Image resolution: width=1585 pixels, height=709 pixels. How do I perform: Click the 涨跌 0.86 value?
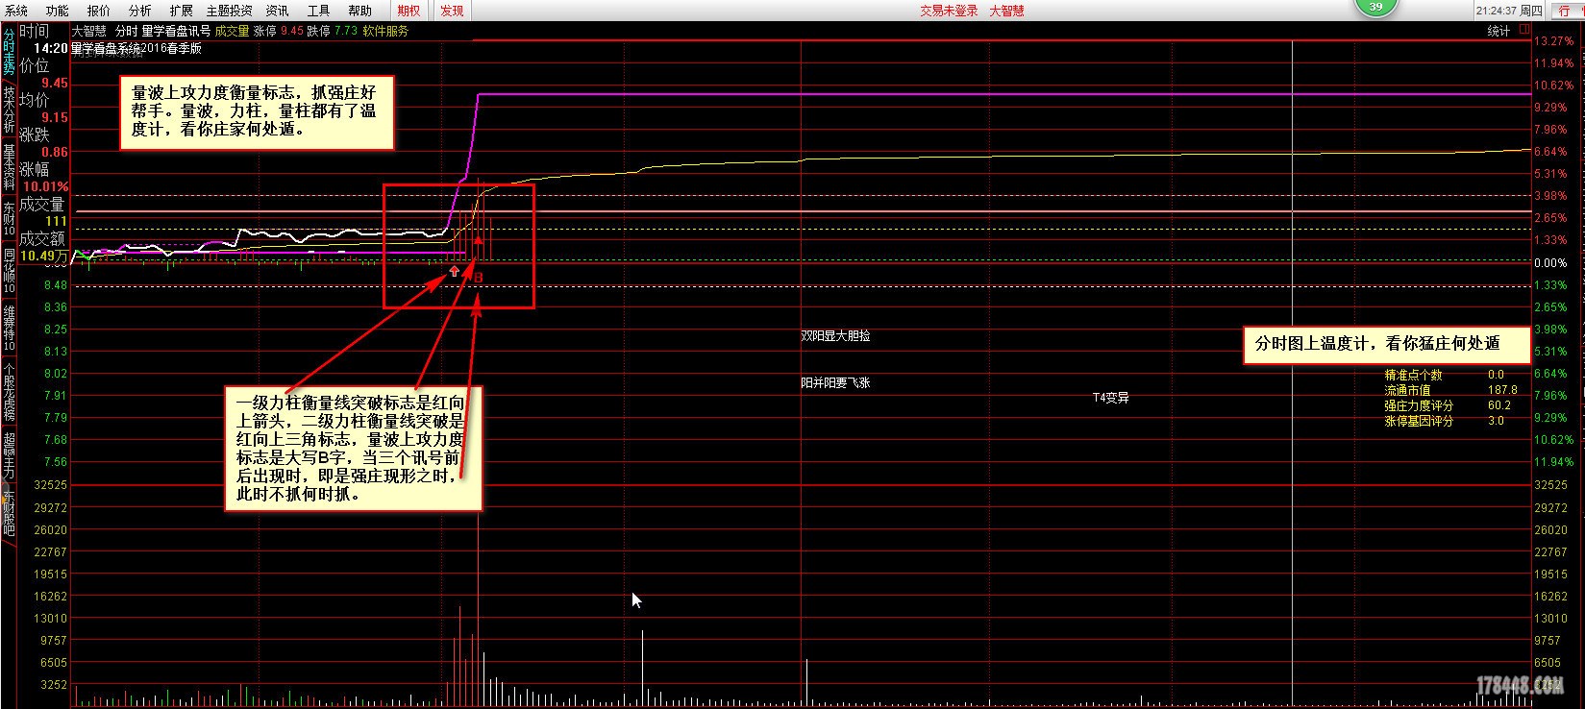(55, 152)
